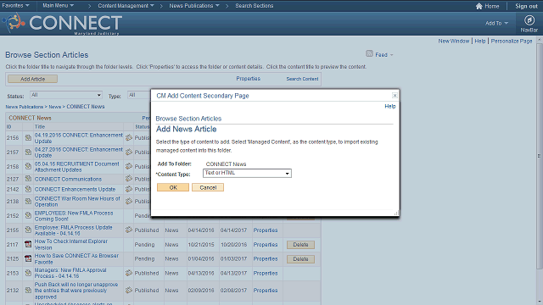Click publish icon next to War Room row

point(129,202)
